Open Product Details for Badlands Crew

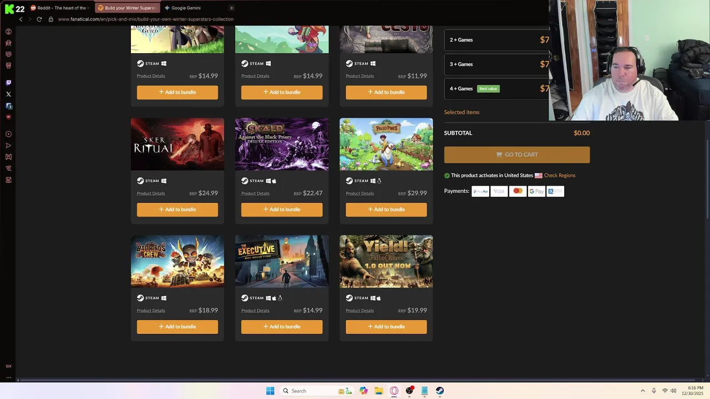point(151,311)
